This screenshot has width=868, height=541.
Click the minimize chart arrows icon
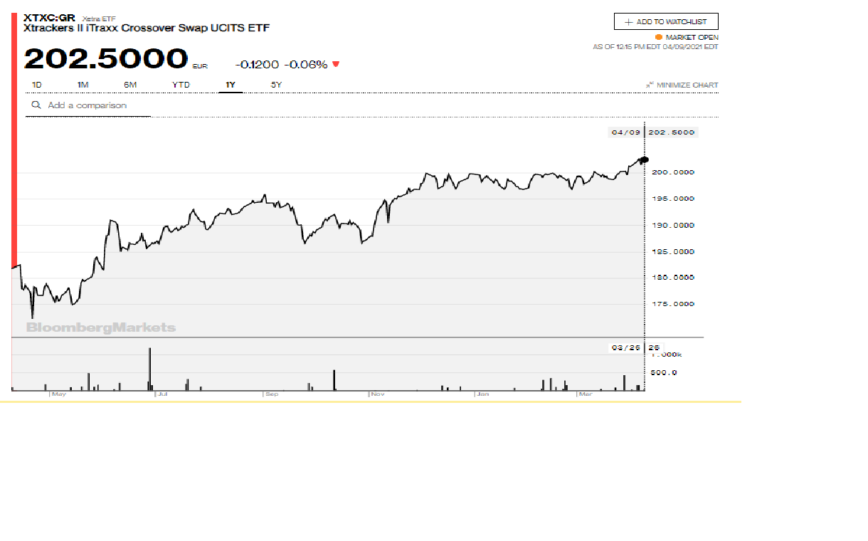650,85
